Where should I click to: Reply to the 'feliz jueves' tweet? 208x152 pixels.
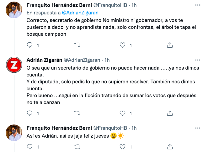click(x=29, y=146)
